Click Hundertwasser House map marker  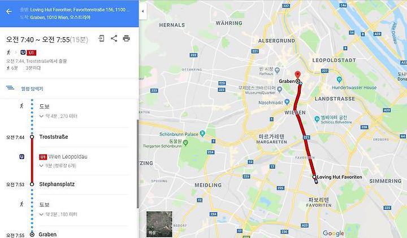coord(339,80)
